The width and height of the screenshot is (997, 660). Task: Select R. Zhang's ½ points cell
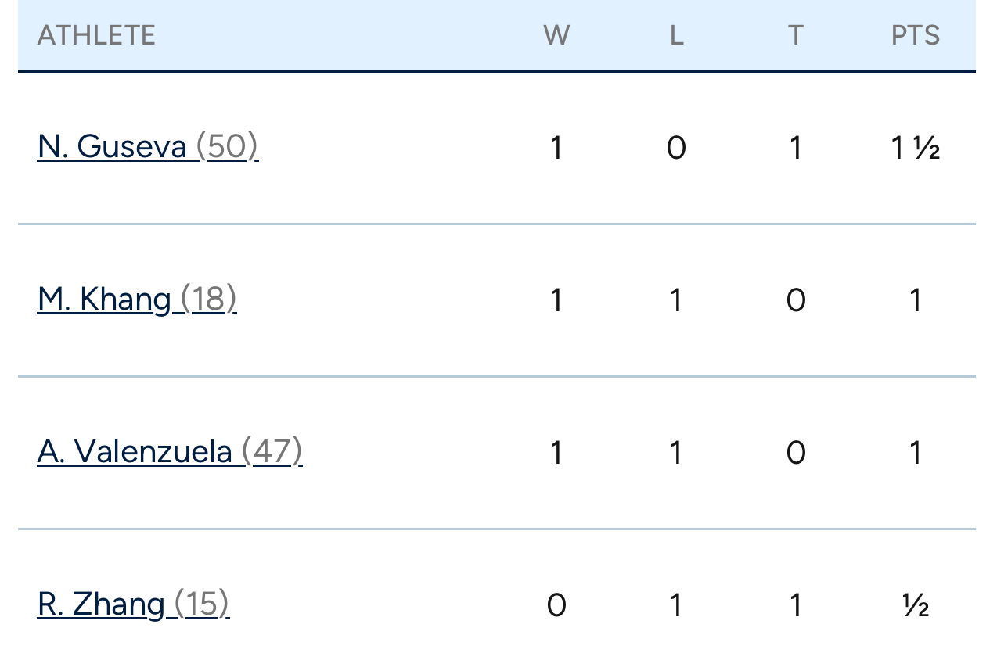coord(916,605)
